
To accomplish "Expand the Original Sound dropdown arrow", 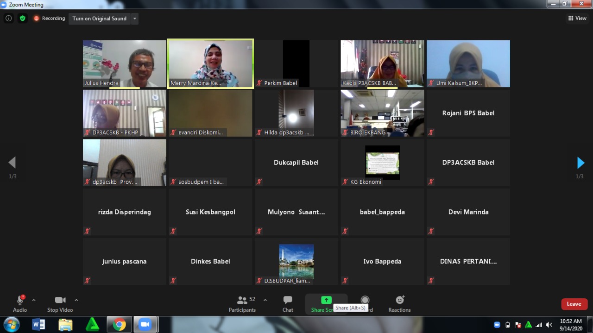I will (135, 19).
